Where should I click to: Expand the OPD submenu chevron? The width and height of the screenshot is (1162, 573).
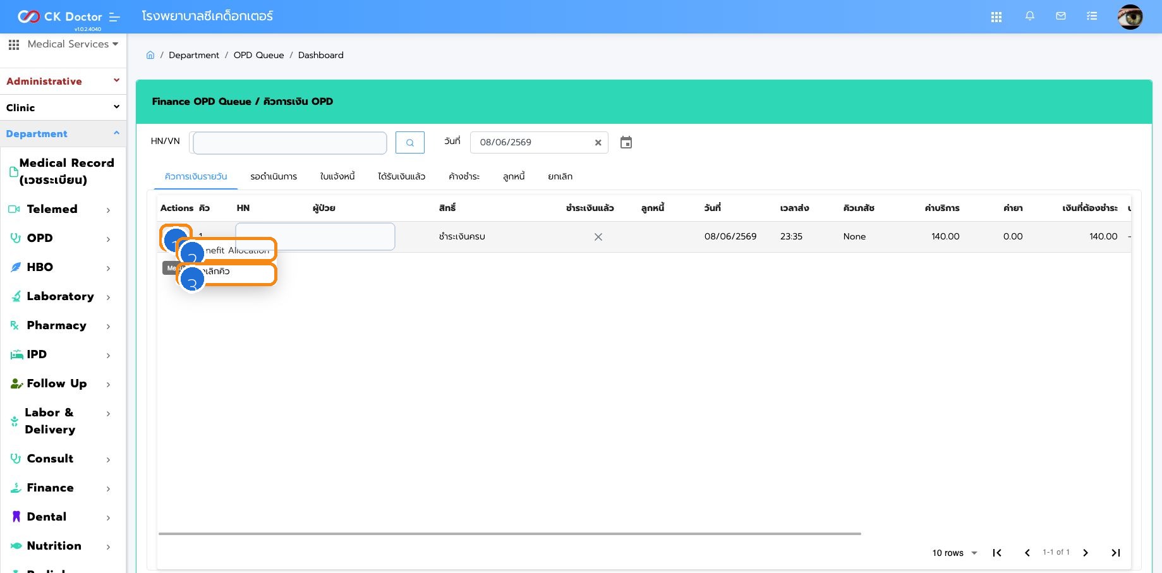point(109,239)
